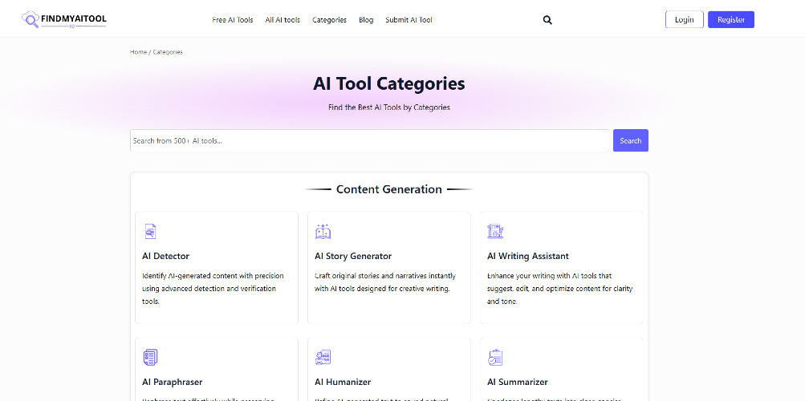
Task: Open the AI Story Generator category title
Action: [x=353, y=256]
